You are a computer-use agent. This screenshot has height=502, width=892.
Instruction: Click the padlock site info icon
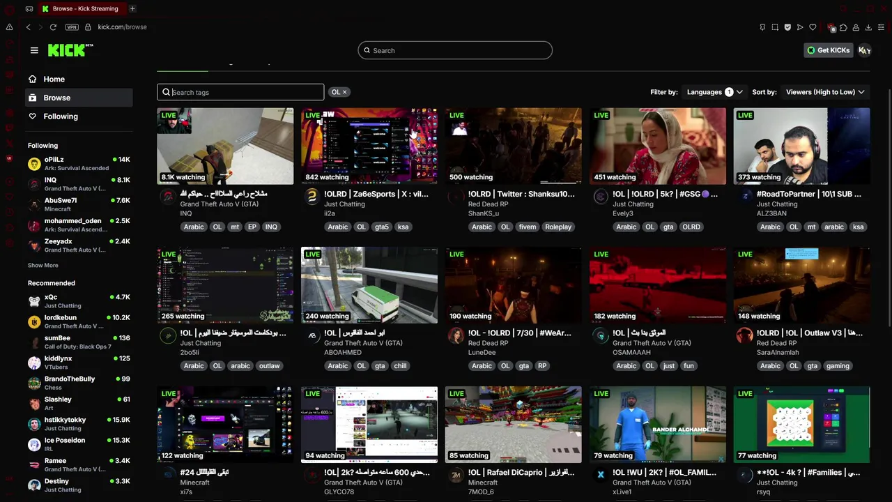pyautogui.click(x=88, y=27)
